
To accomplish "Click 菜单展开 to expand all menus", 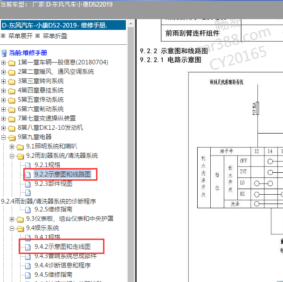I will click(21, 36).
